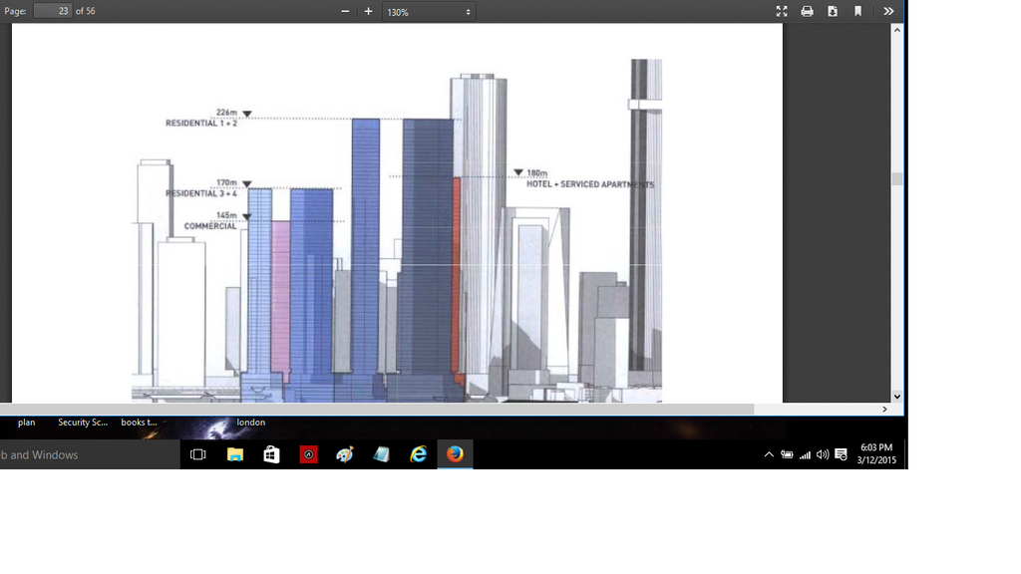The height and width of the screenshot is (574, 1021).
Task: Open File Explorer from the taskbar
Action: (x=235, y=454)
